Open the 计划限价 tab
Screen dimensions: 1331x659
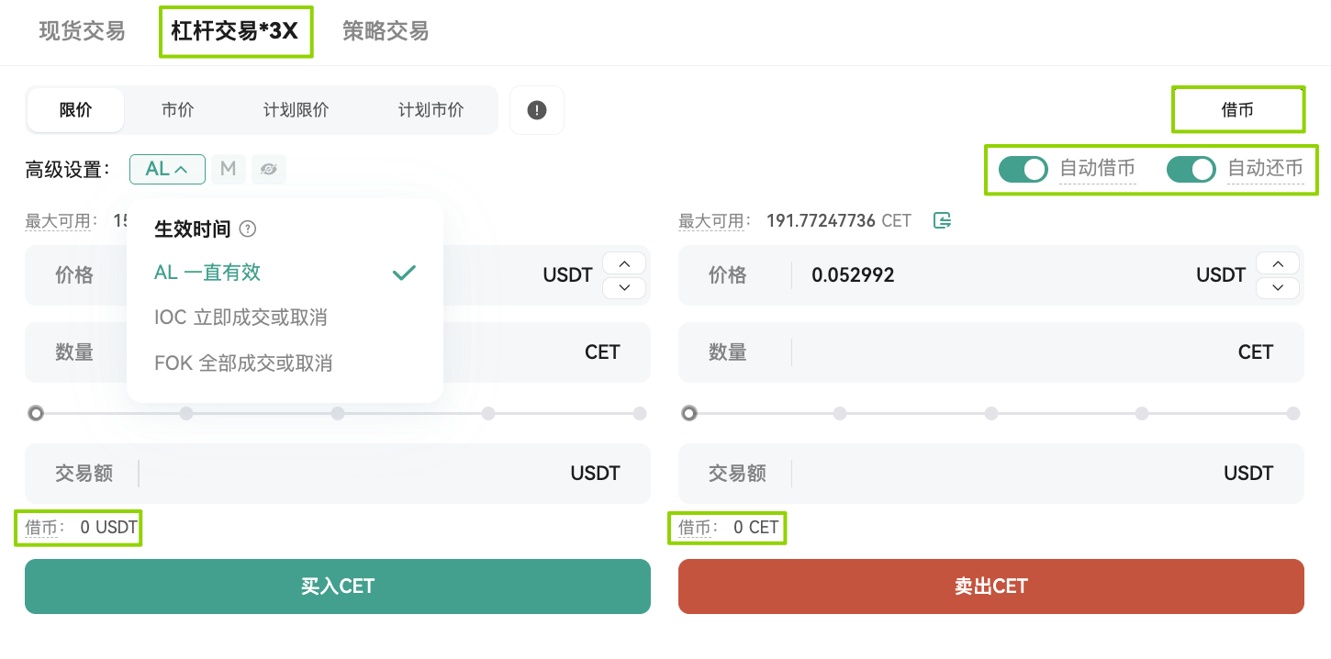click(x=296, y=109)
